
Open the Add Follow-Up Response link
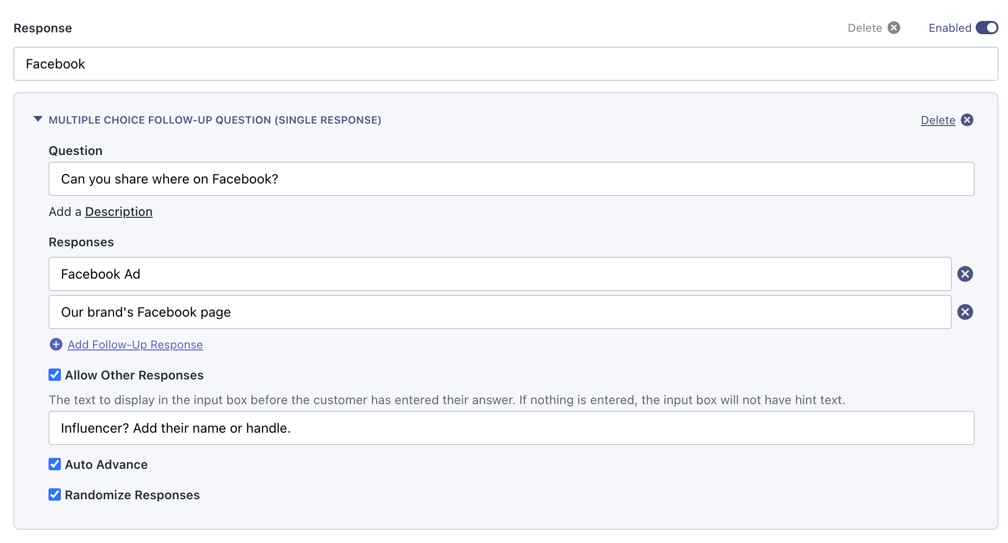coord(135,345)
